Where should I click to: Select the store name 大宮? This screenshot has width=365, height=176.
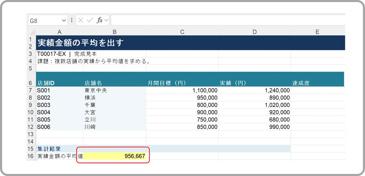(114, 112)
